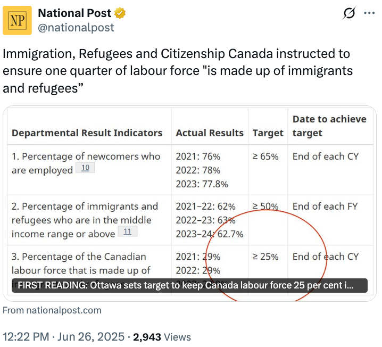382x347 pixels.
Task: Click the Grok slashed-circle icon
Action: (x=349, y=13)
